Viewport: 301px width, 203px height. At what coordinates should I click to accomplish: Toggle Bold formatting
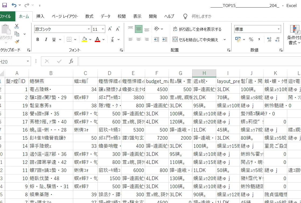pyautogui.click(x=38, y=39)
